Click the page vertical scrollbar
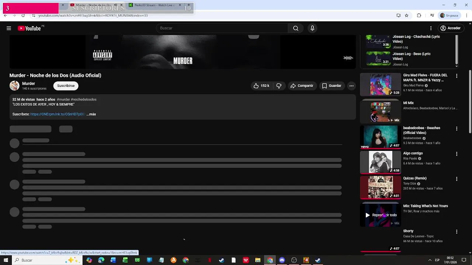The image size is (472, 265). point(470,101)
